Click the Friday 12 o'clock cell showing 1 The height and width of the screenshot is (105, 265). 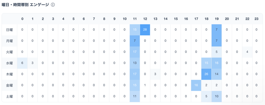145,85
